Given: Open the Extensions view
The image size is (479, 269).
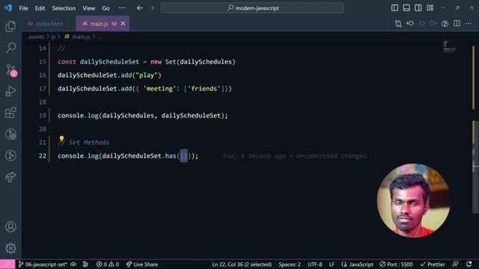Looking at the screenshot, I should coord(10,113).
